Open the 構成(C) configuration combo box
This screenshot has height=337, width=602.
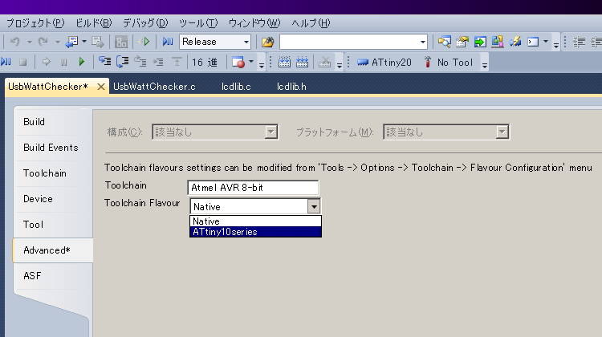tap(215, 132)
